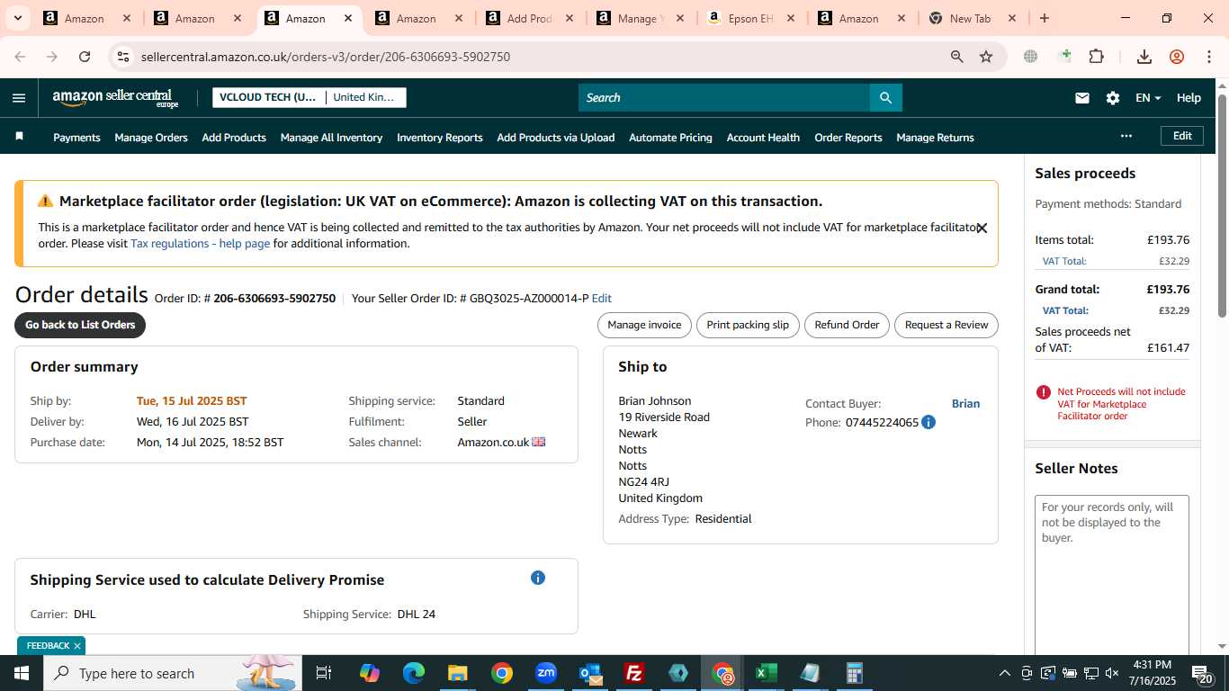
Task: Open the Chrome downloads icon
Action: point(1144,57)
